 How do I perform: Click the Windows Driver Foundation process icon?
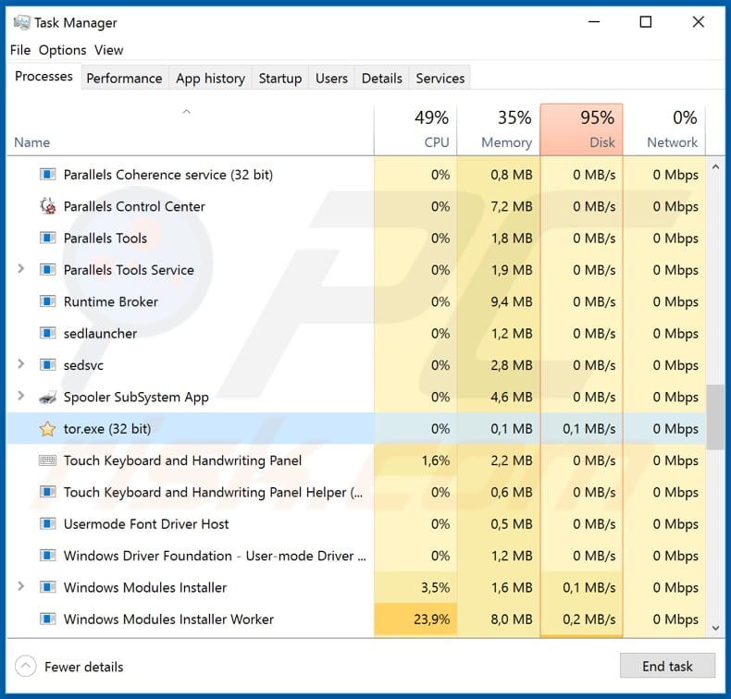[47, 556]
